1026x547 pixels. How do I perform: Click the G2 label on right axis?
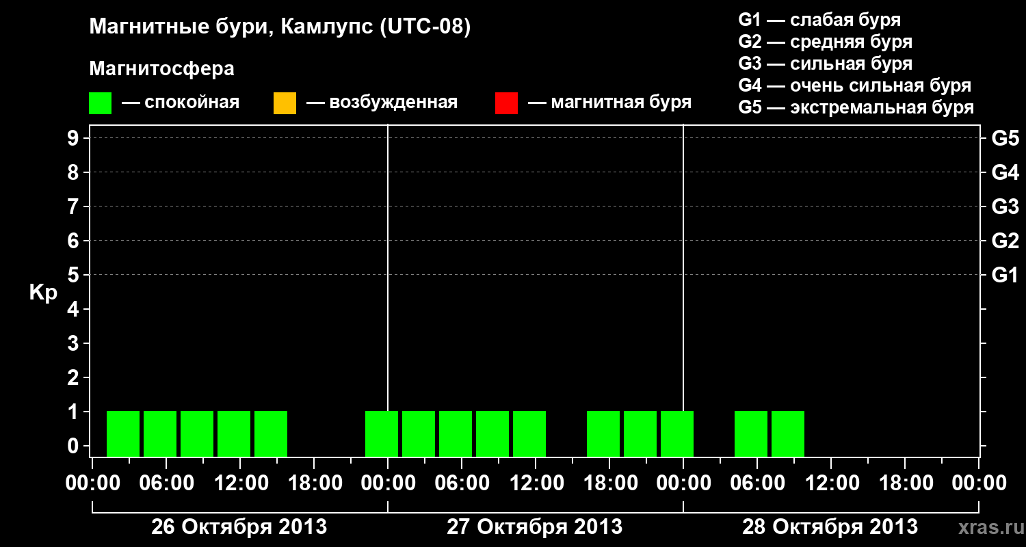pos(1005,241)
